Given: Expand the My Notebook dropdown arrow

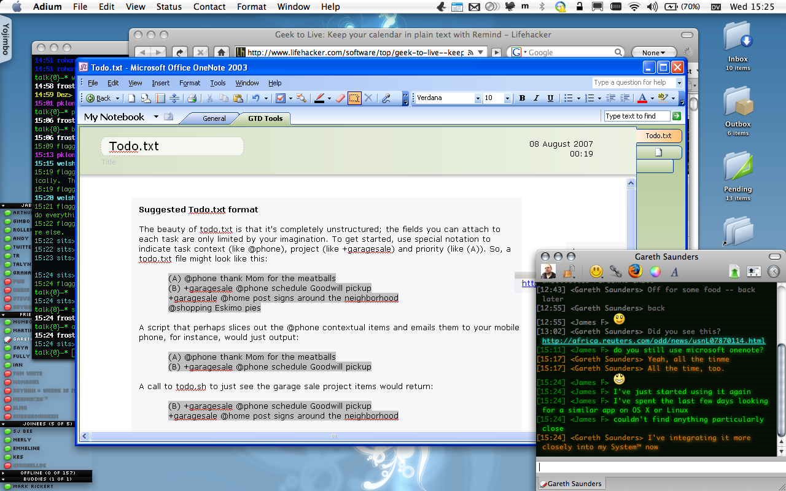Looking at the screenshot, I should click(x=156, y=117).
